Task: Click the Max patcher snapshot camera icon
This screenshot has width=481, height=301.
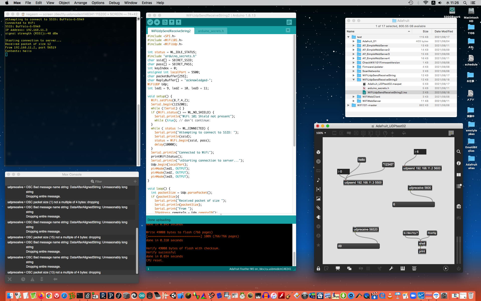Action: [x=458, y=206]
